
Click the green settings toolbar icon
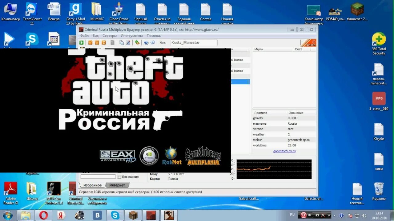[x=137, y=43]
